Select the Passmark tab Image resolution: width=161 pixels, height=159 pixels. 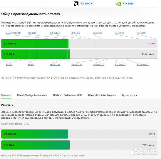(6, 95)
